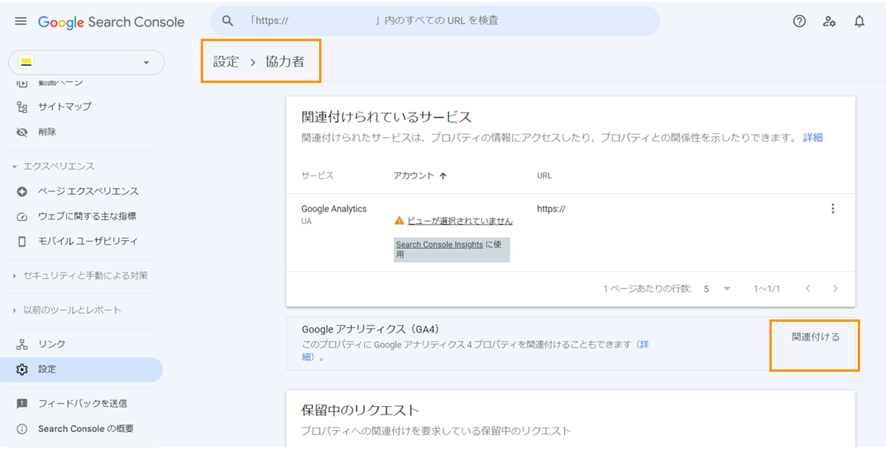Click 詳細 link in associated services description

click(x=813, y=138)
